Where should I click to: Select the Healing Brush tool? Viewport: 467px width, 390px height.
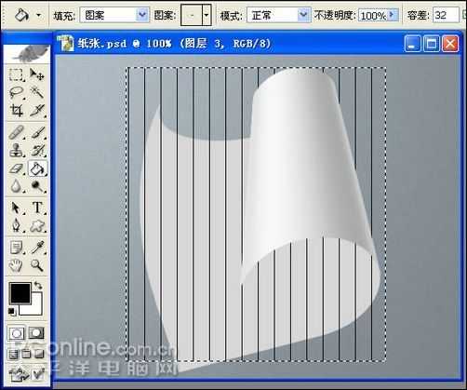16,132
